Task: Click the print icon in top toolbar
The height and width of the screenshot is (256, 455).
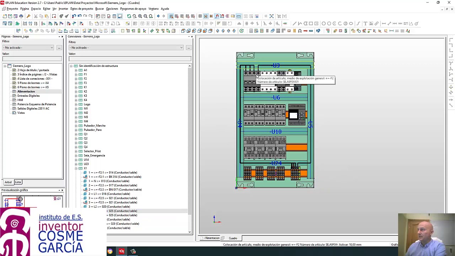Action: pos(21,16)
